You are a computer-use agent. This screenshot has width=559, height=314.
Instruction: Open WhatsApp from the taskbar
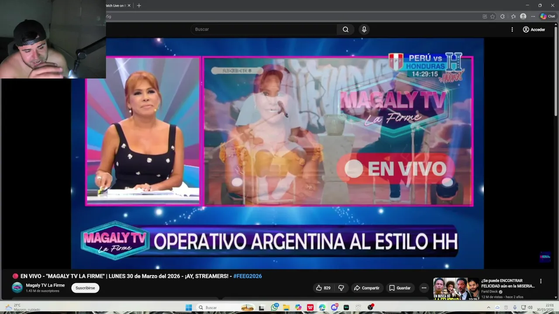pyautogui.click(x=274, y=307)
